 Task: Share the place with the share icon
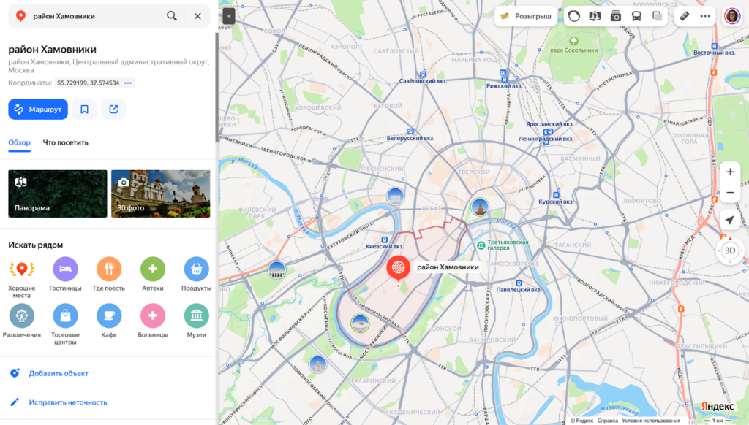pos(113,110)
